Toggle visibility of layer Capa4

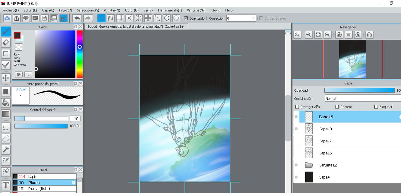coord(296,177)
